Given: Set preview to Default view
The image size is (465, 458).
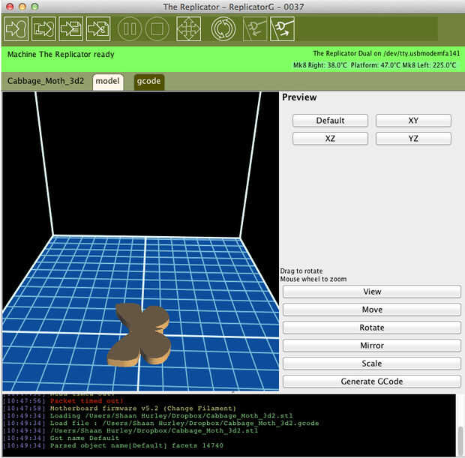Looking at the screenshot, I should pyautogui.click(x=330, y=121).
